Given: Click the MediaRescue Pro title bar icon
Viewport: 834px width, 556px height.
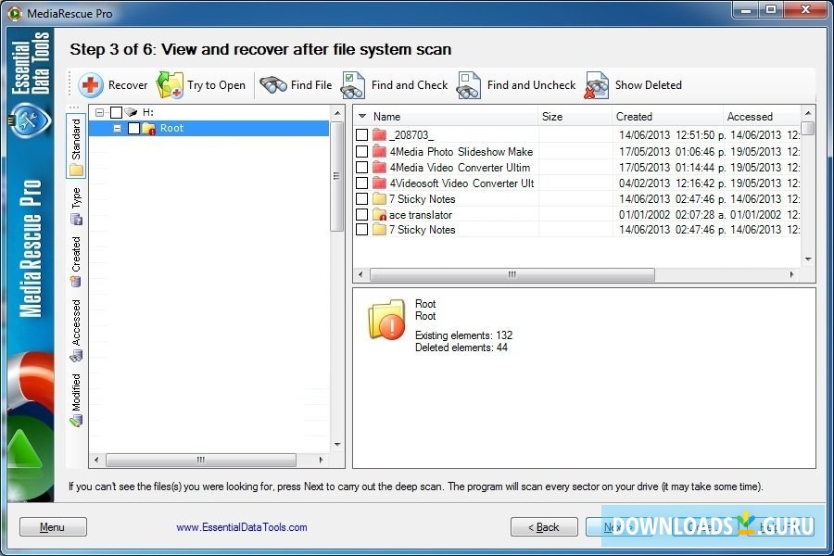Looking at the screenshot, I should coord(16,13).
